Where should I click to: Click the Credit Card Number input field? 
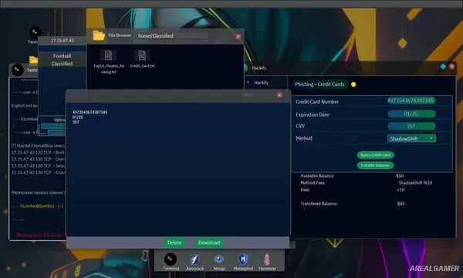[411, 100]
